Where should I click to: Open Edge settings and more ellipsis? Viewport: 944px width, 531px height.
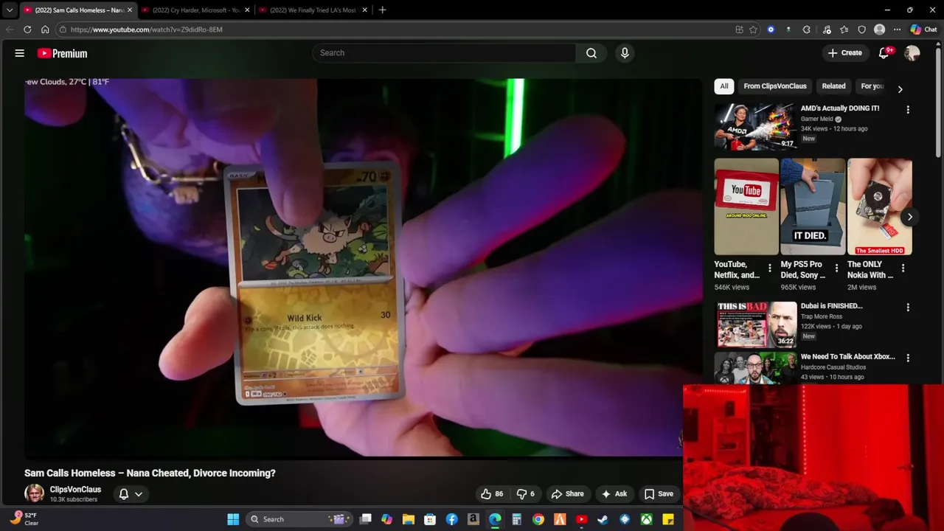pos(897,29)
